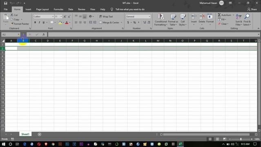The width and height of the screenshot is (261, 147).
Task: Decrease decimal places
Action: pos(149,22)
